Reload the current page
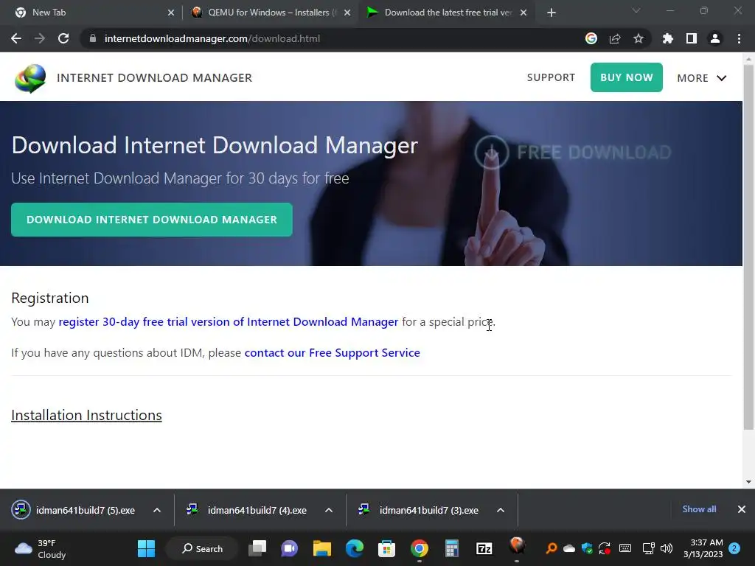The height and width of the screenshot is (566, 755). (63, 38)
